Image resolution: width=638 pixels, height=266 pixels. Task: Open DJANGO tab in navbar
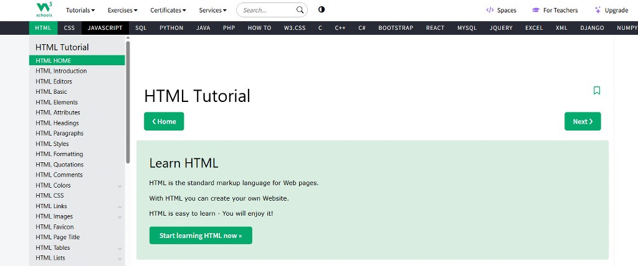click(x=592, y=28)
